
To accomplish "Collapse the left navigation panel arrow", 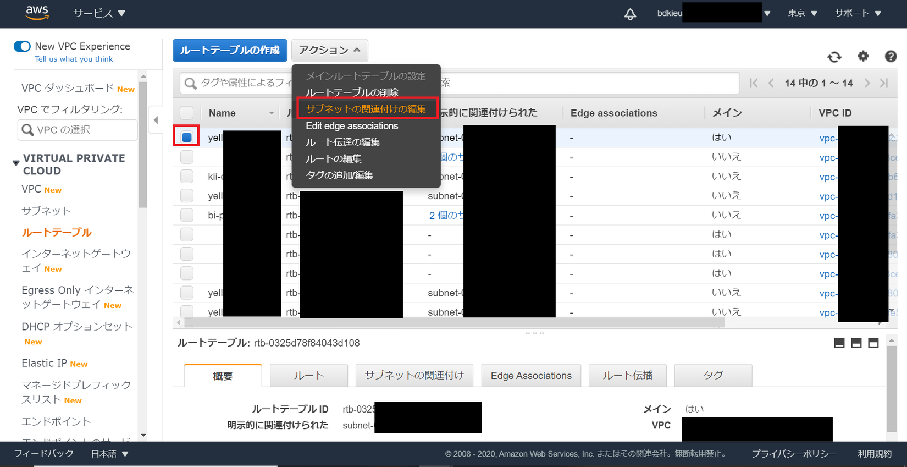I will pyautogui.click(x=156, y=120).
